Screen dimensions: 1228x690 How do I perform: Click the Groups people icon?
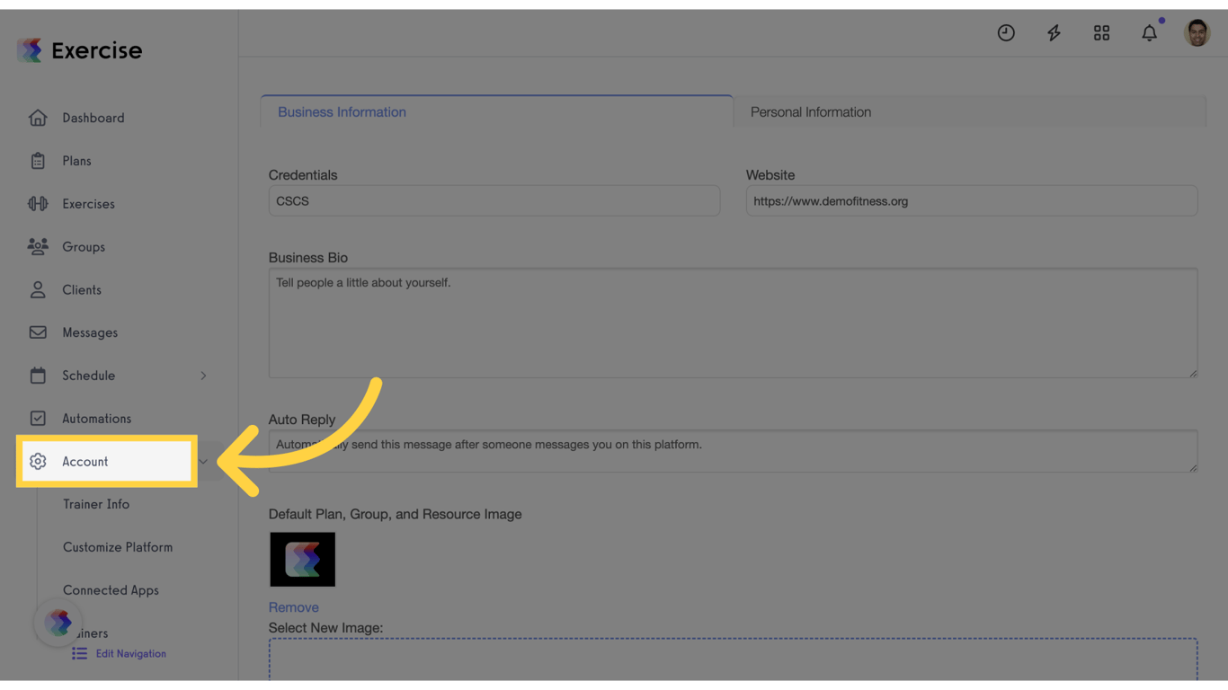click(38, 246)
